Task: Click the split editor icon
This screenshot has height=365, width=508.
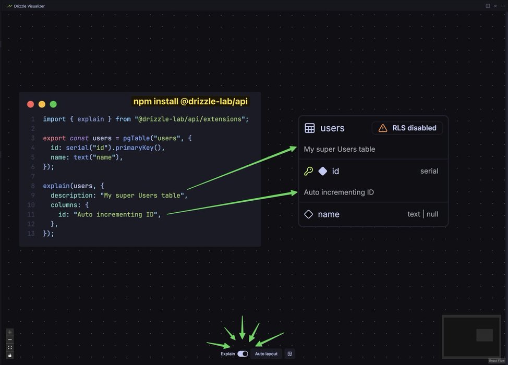Action: pos(488,6)
